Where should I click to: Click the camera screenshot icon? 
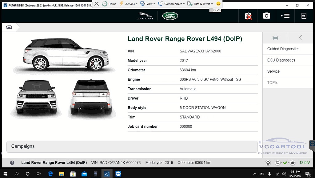click(x=266, y=16)
